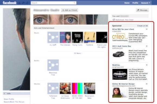Open the Flying Turns music thumbnail
Screen dimensions: 157x104
(x=77, y=37)
